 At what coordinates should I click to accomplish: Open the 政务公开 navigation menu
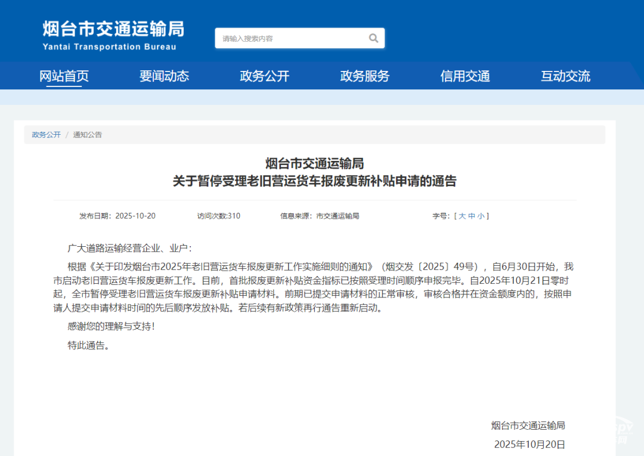pos(265,76)
